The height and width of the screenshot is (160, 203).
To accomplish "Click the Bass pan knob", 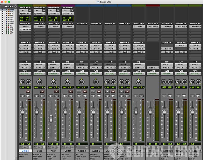I will tap(39, 82).
